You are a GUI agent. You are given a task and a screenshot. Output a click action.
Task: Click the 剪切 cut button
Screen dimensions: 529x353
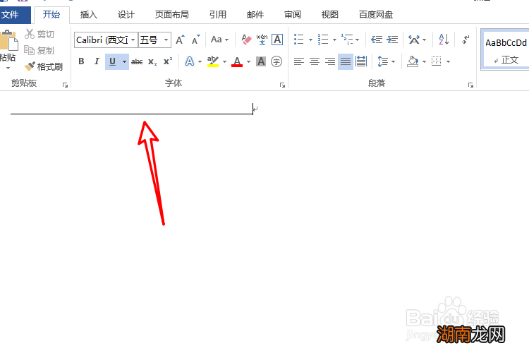coord(39,34)
